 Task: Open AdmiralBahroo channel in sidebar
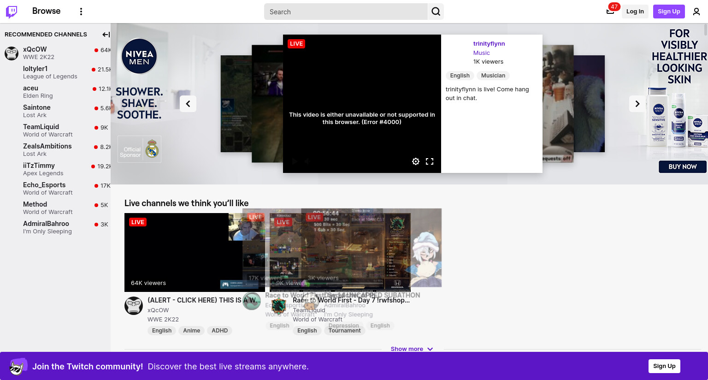pos(55,227)
